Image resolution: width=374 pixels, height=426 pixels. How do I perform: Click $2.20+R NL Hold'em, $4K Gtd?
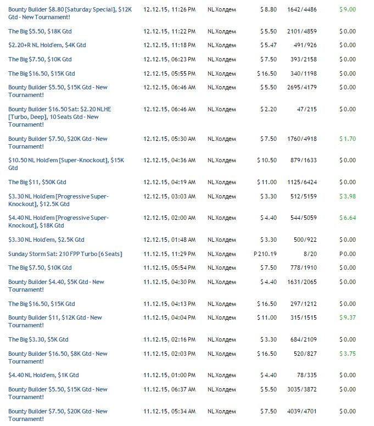47,45
